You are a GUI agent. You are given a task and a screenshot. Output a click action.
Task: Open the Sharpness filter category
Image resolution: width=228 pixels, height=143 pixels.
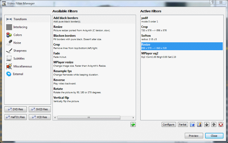(x=20, y=51)
